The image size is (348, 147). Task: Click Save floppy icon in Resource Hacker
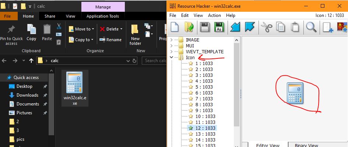(205, 27)
